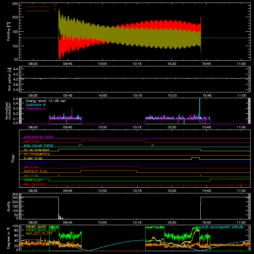Click the 'Collimator 8' legend label

[36, 105]
